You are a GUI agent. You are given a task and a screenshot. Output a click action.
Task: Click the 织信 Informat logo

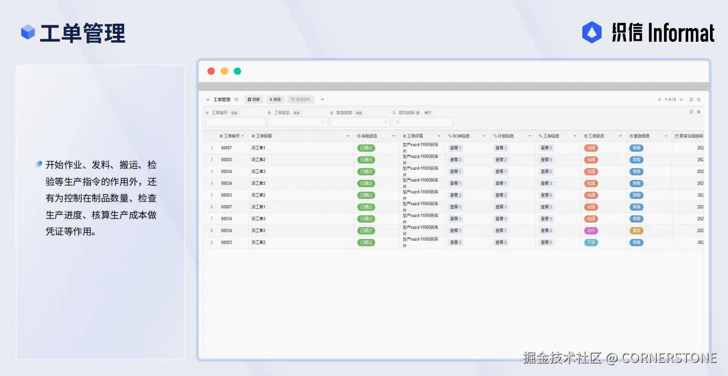coord(648,32)
